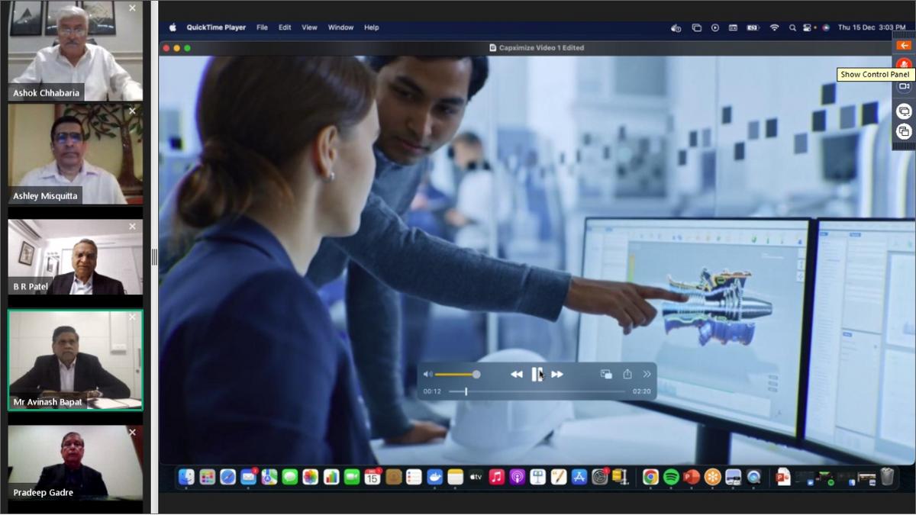Viewport: 916px width, 515px height.
Task: Open the Apple menu
Action: [x=173, y=27]
